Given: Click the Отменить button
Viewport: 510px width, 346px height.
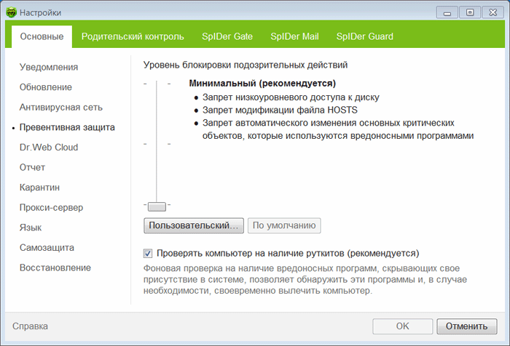Looking at the screenshot, I should (467, 326).
